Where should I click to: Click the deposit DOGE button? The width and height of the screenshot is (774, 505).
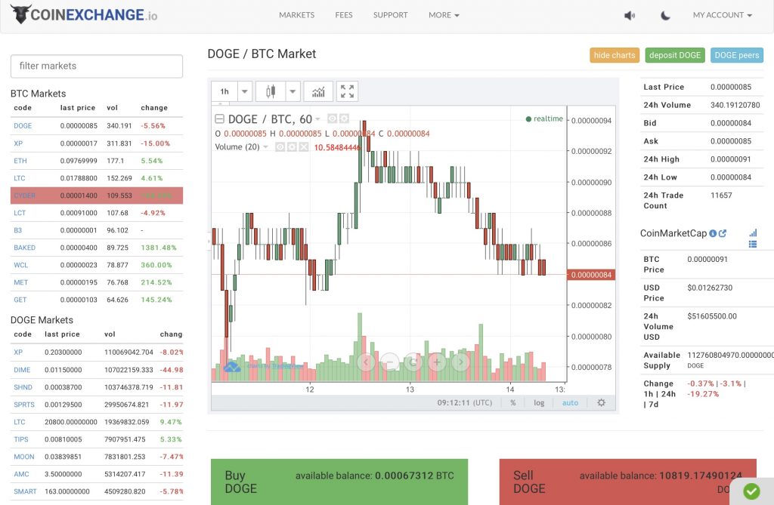[675, 55]
